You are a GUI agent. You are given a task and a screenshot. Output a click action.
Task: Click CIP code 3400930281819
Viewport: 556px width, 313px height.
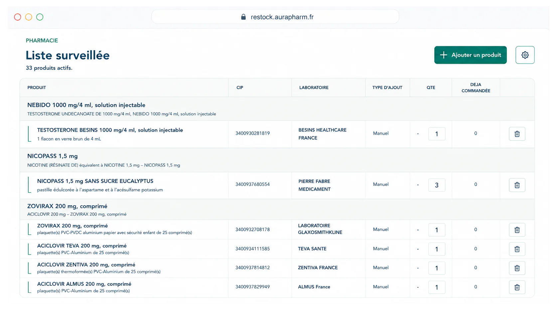tap(252, 133)
